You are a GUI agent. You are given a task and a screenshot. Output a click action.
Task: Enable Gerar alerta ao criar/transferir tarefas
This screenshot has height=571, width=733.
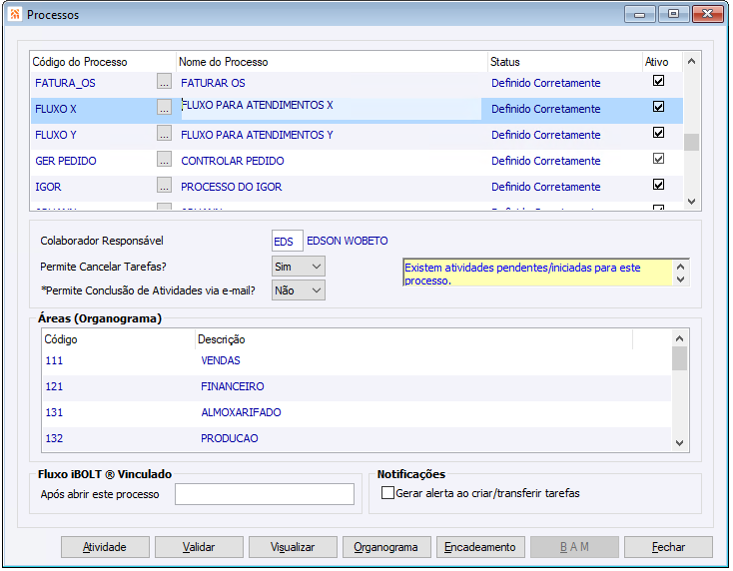[387, 493]
